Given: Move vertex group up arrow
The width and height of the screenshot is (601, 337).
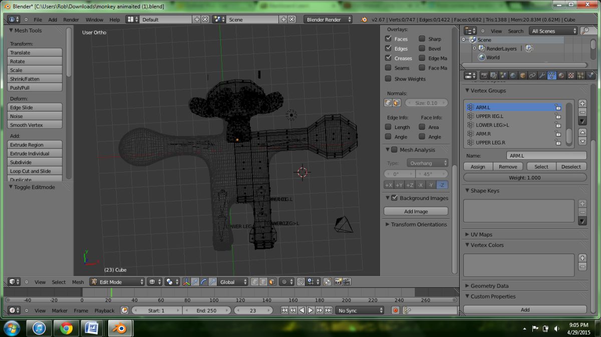Looking at the screenshot, I should click(x=582, y=132).
